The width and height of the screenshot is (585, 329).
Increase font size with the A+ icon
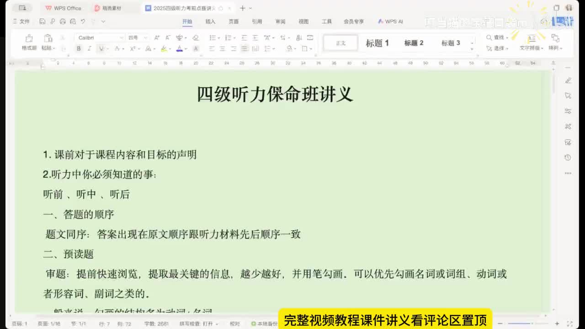[x=157, y=37]
